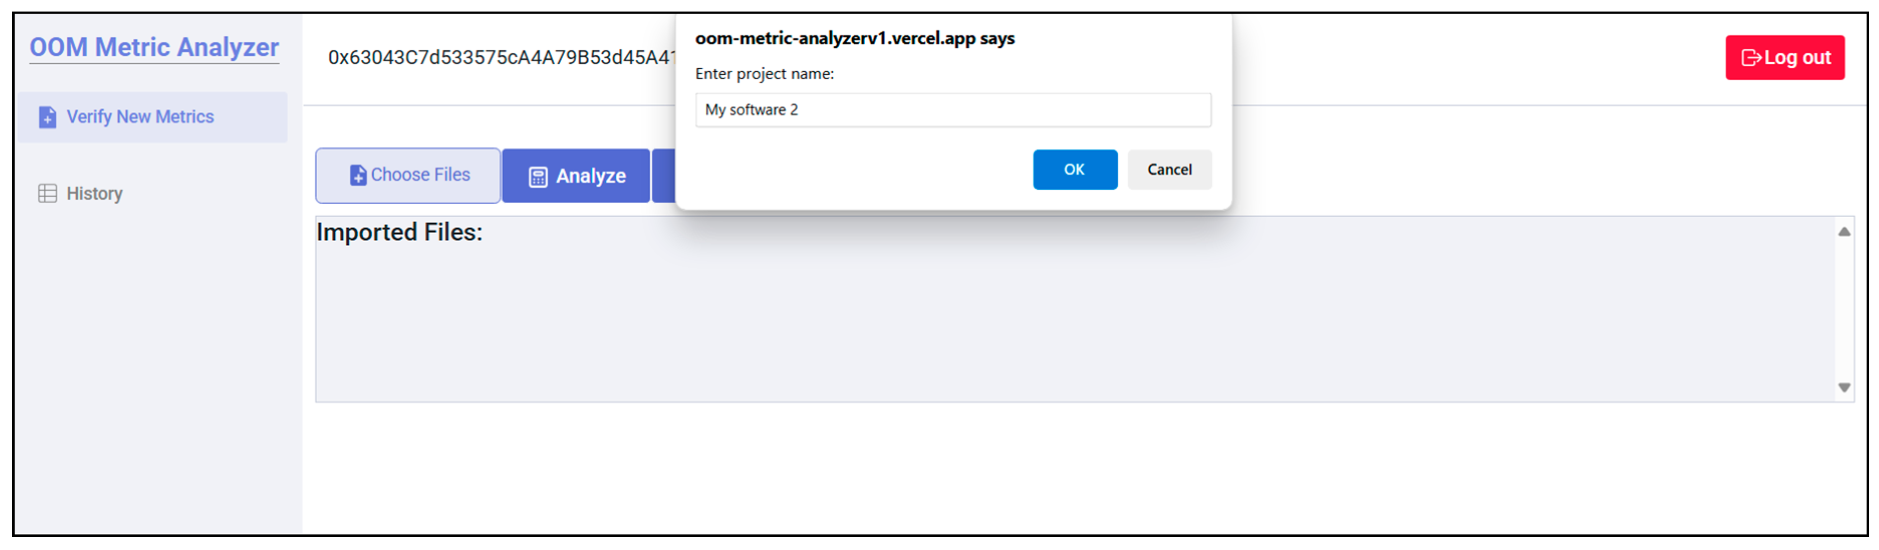Dismiss the dialog with Cancel
The width and height of the screenshot is (1879, 550).
1168,170
